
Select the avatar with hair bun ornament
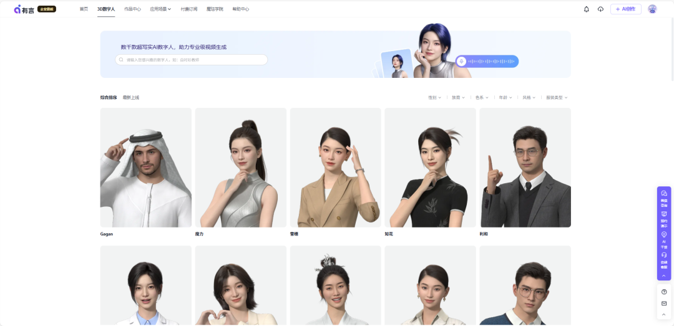(335, 285)
